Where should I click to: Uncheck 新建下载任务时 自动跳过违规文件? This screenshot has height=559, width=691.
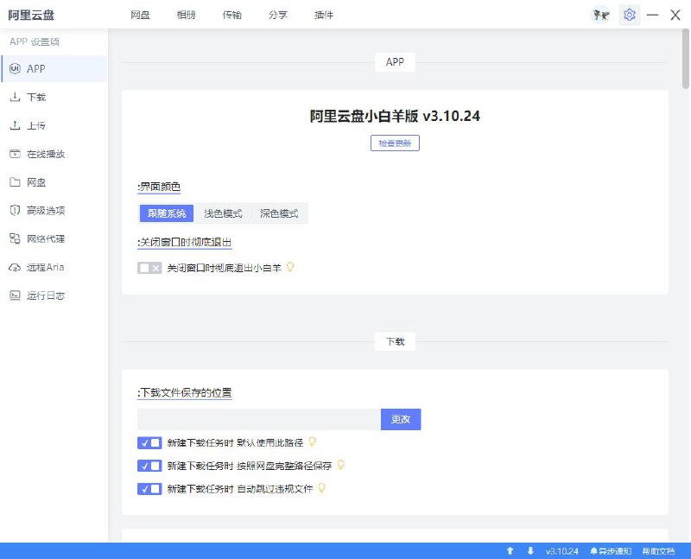click(149, 489)
